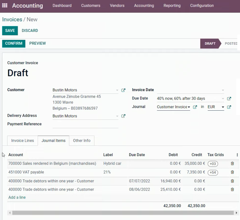Open Due Date payment terms external link
The image size is (240, 220).
tap(229, 98)
